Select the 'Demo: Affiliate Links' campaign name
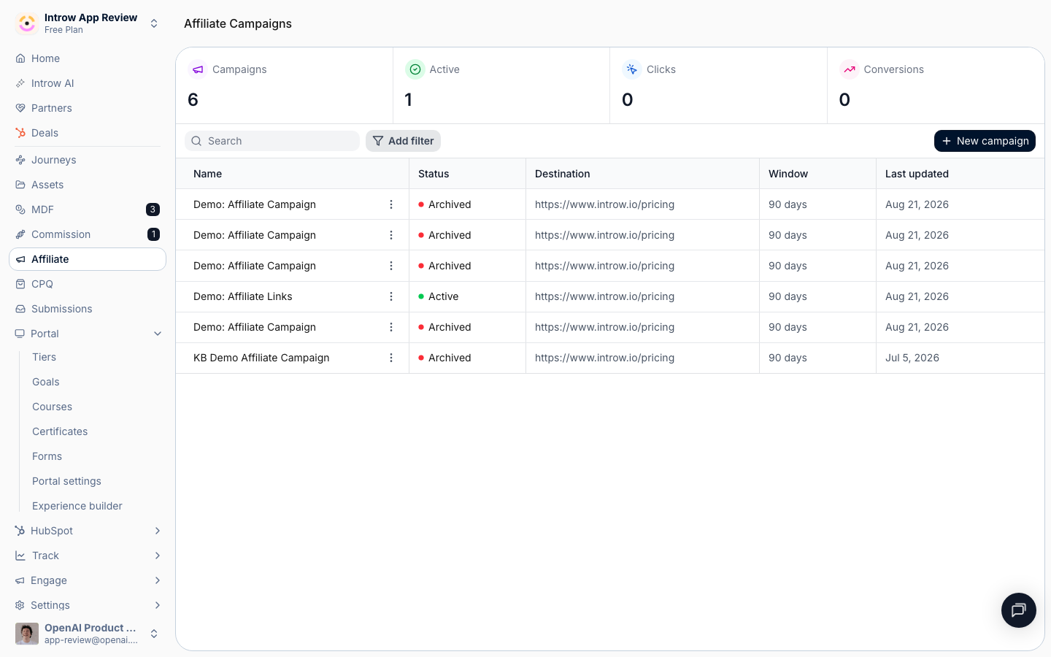1051x657 pixels. pyautogui.click(x=243, y=296)
